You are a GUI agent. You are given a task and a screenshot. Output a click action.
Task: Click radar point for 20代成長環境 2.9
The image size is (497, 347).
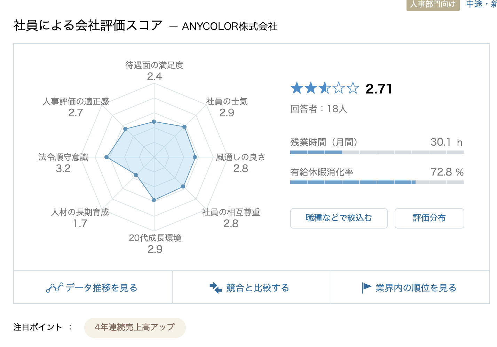click(154, 200)
